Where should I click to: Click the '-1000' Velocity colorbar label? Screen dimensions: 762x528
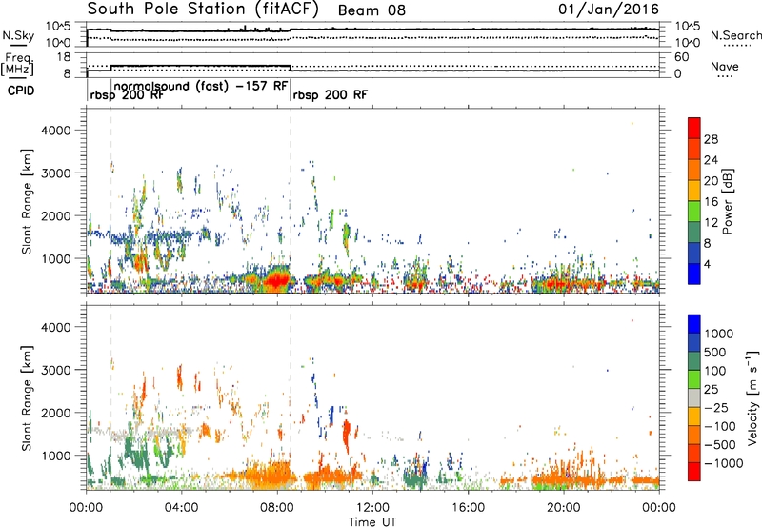coord(723,463)
